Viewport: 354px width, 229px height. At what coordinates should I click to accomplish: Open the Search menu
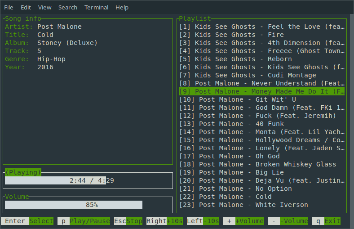(68, 8)
